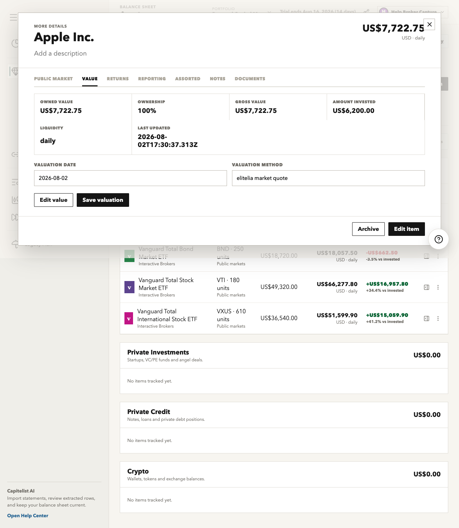The height and width of the screenshot is (528, 459).
Task: Click the Private Investments section heading
Action: click(158, 352)
